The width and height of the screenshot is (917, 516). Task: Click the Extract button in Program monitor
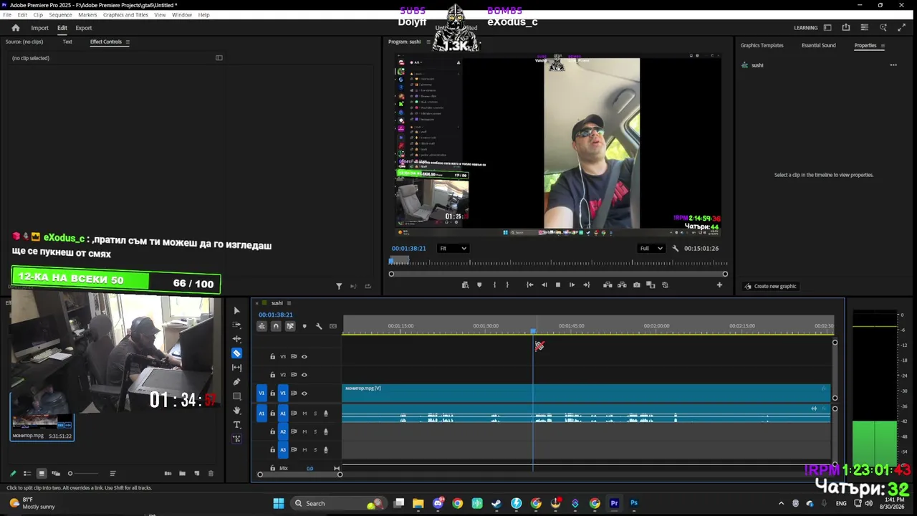coord(622,285)
